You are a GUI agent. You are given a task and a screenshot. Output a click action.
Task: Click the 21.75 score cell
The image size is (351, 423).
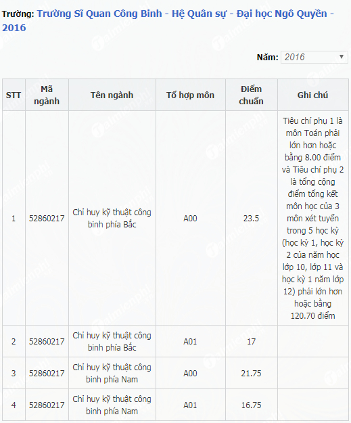pyautogui.click(x=252, y=374)
